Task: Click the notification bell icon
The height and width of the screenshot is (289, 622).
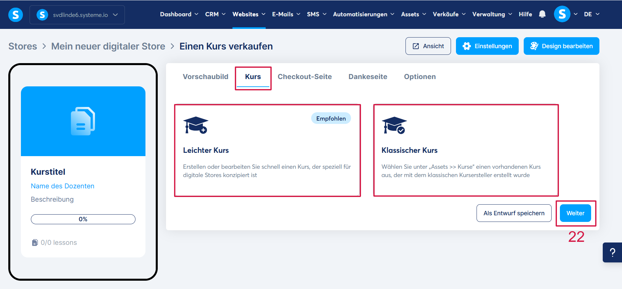Action: (x=542, y=14)
